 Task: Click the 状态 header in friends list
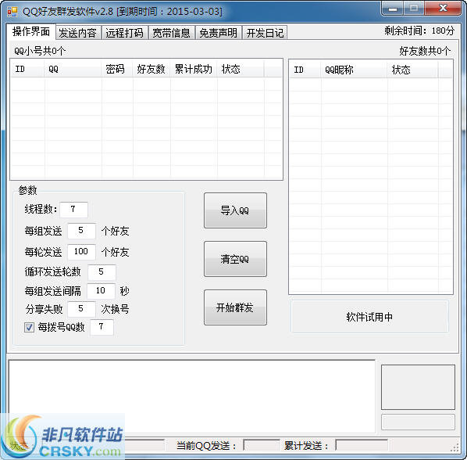(413, 70)
